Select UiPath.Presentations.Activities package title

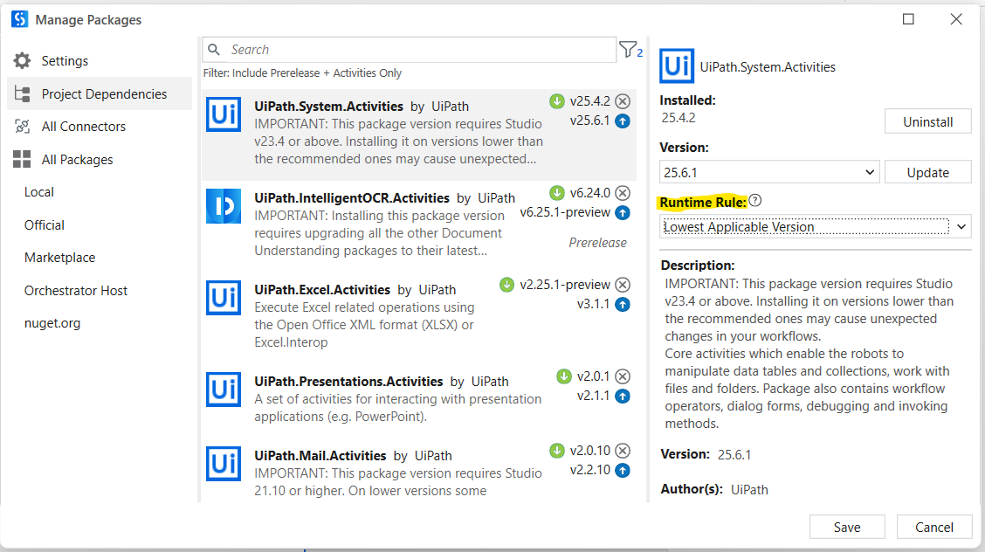click(348, 381)
